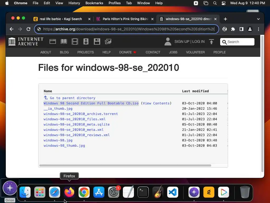Open the Video film strip icon

coord(75,41)
